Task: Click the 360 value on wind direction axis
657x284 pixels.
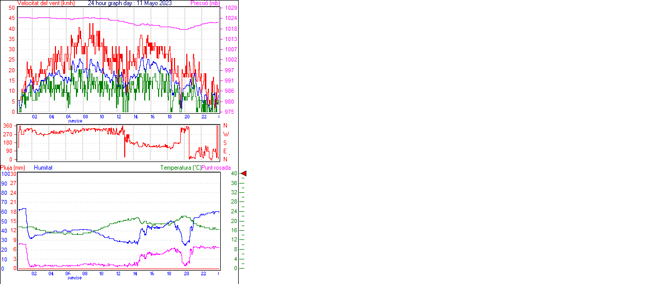Action: pos(8,126)
